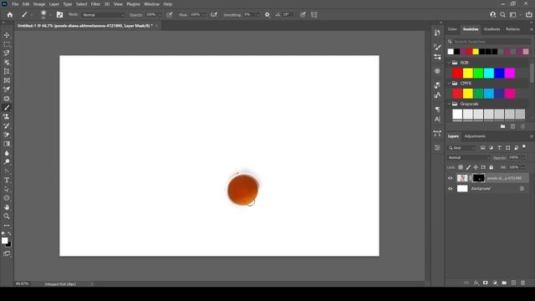Screen dimensions: 535x301
Task: Switch to the Gradients tab
Action: pyautogui.click(x=492, y=29)
